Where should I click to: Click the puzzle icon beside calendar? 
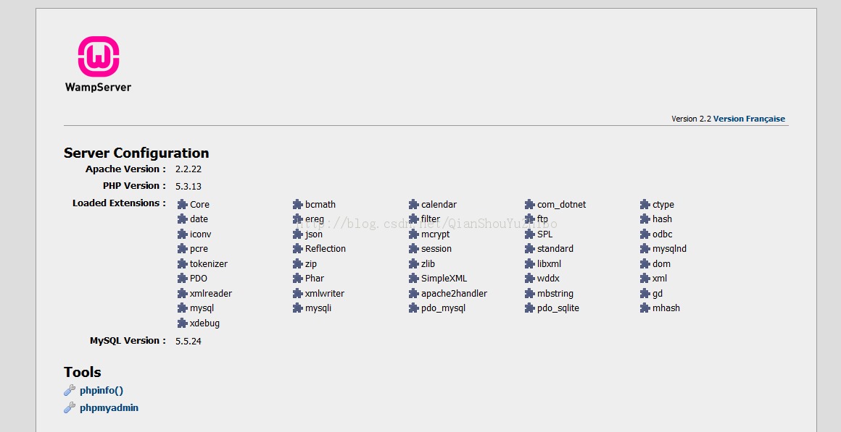tap(414, 205)
